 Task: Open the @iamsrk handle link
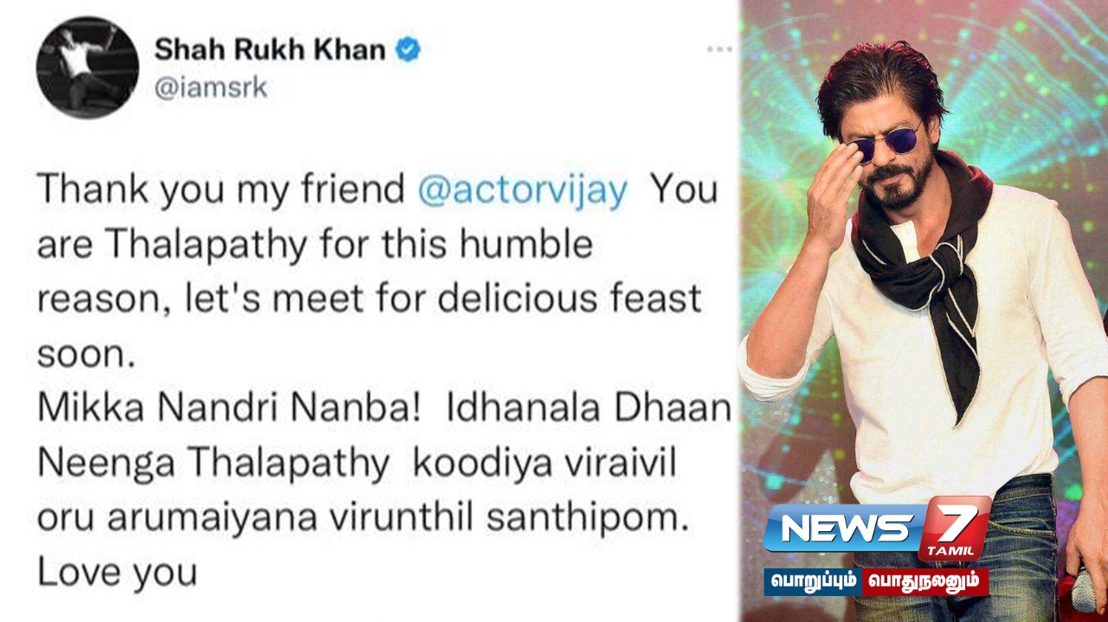coord(210,87)
